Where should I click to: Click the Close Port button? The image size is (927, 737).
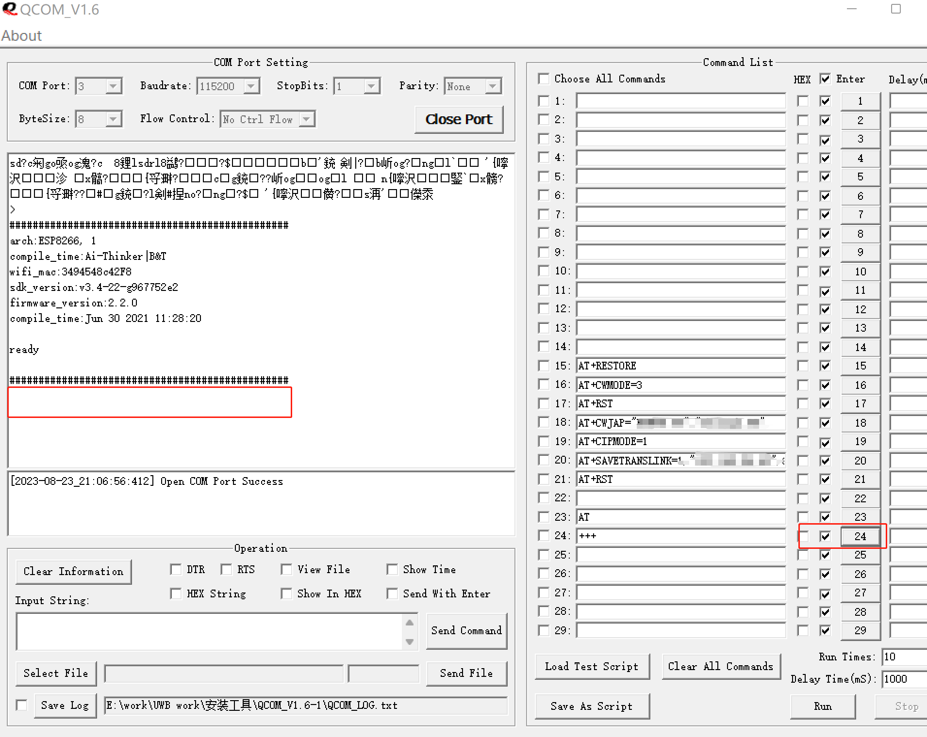click(x=459, y=119)
